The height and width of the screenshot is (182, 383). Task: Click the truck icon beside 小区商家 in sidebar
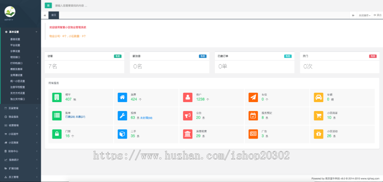[6, 142]
